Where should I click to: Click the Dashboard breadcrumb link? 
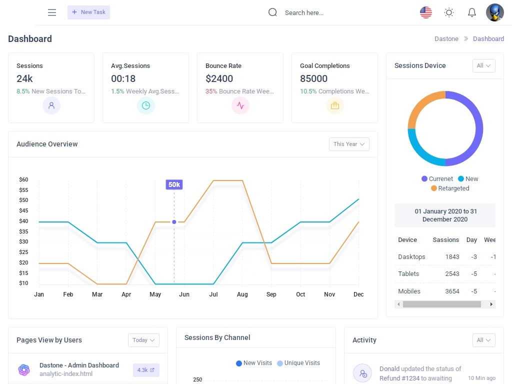pyautogui.click(x=488, y=38)
